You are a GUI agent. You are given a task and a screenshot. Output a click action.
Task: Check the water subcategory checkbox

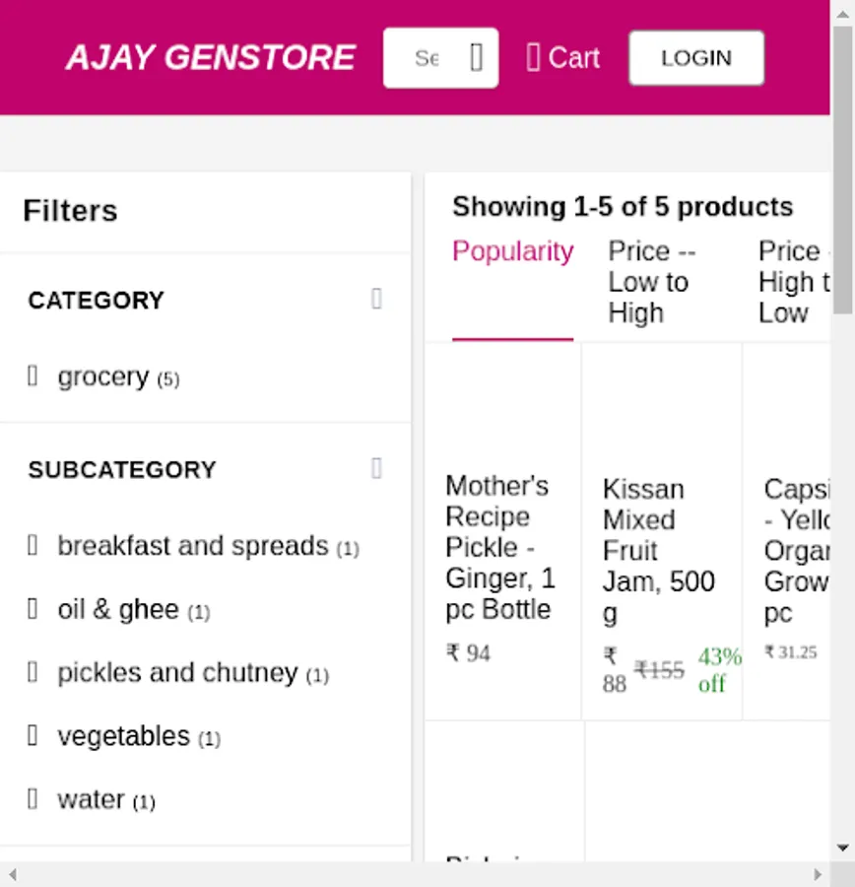[x=33, y=798]
